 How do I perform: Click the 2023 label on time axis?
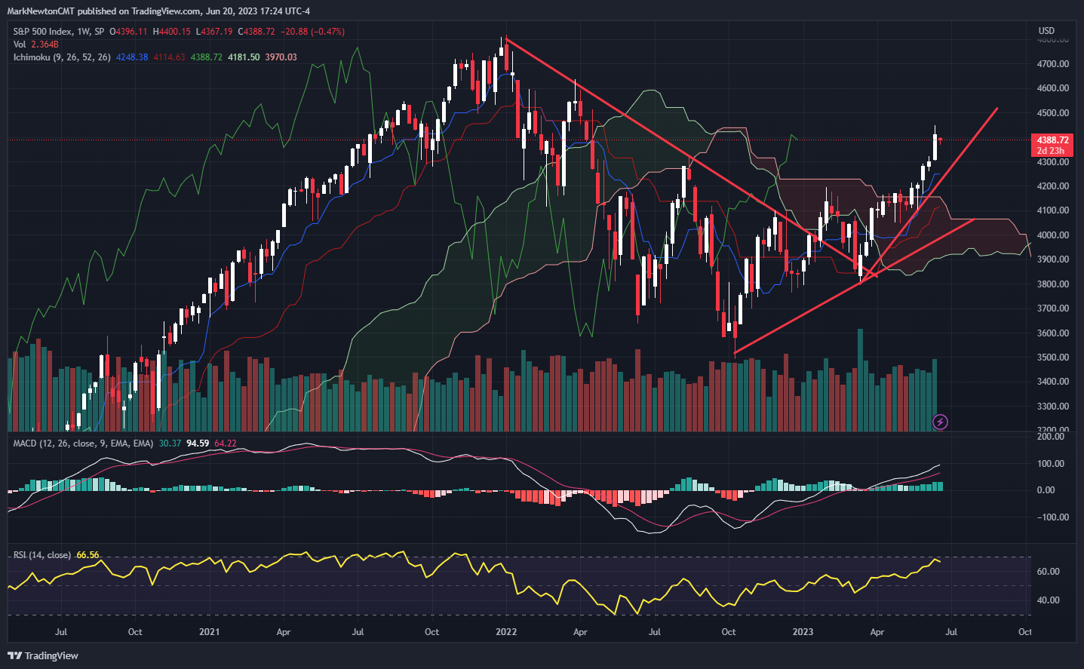coord(803,632)
